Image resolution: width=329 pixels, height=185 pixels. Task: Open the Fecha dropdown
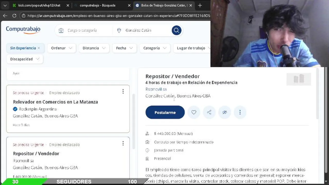124,48
